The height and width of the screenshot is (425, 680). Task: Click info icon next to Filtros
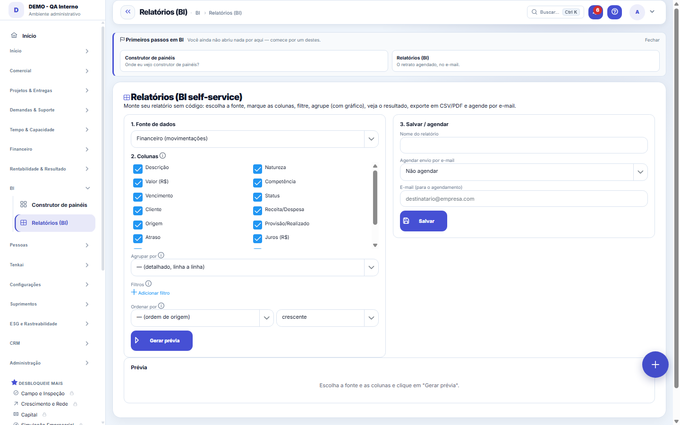(x=148, y=284)
